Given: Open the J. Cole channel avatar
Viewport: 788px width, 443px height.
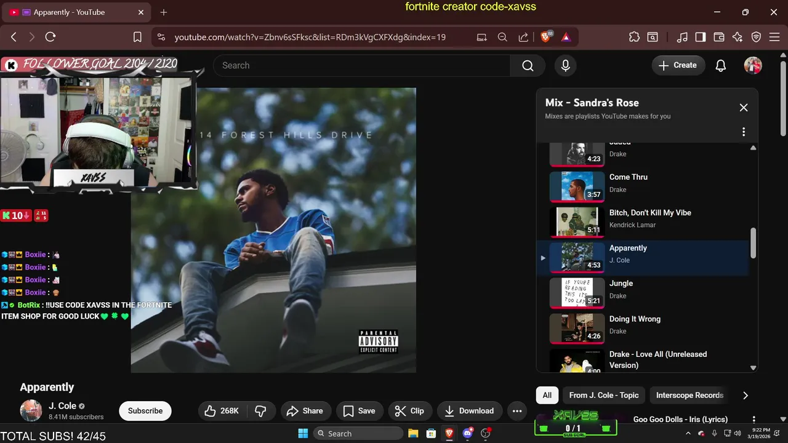Looking at the screenshot, I should [x=31, y=410].
